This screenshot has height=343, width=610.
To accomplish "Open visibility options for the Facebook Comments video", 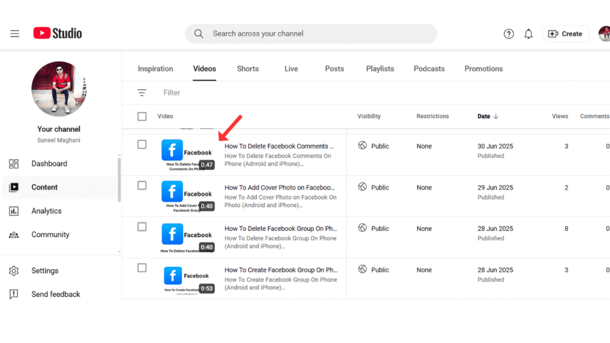I will pos(378,146).
